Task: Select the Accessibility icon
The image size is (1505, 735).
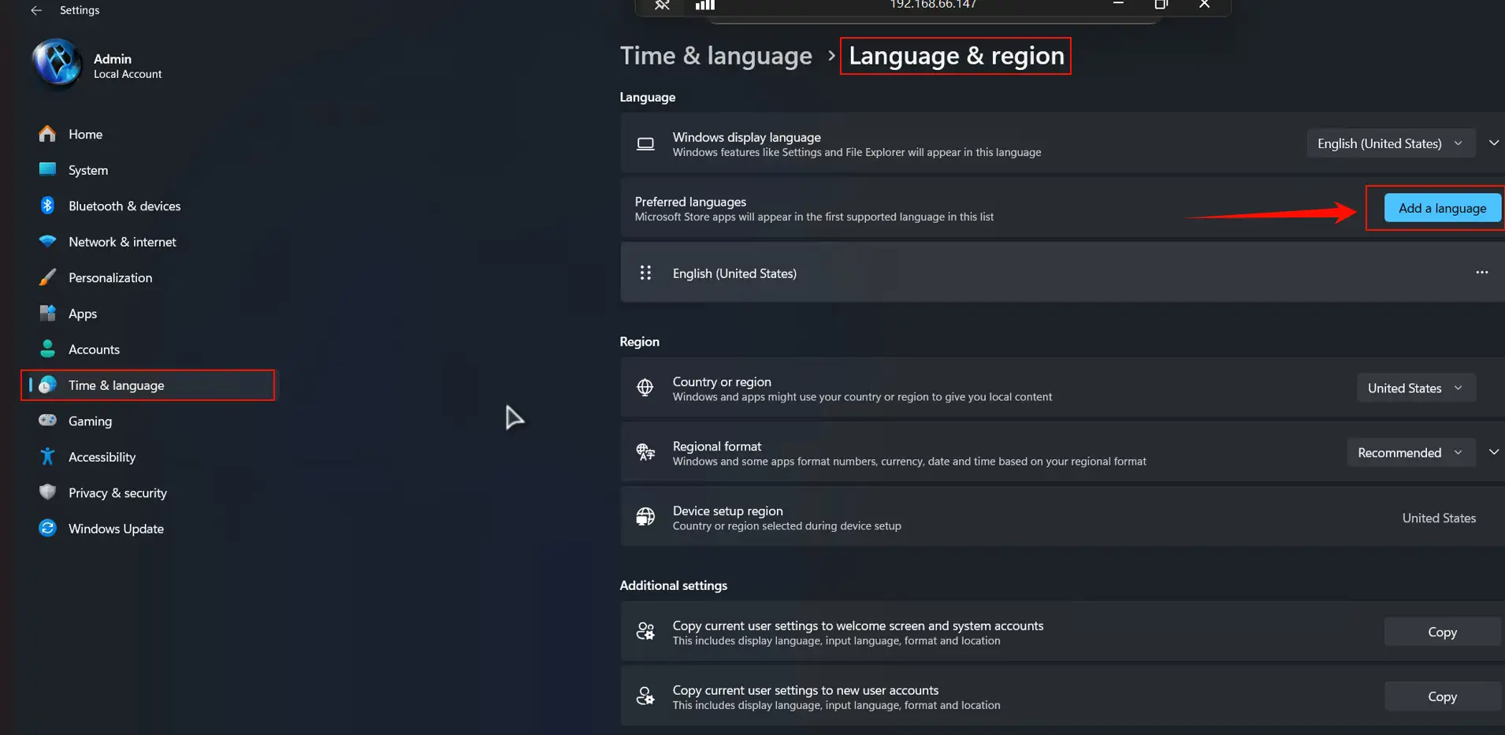Action: (47, 457)
